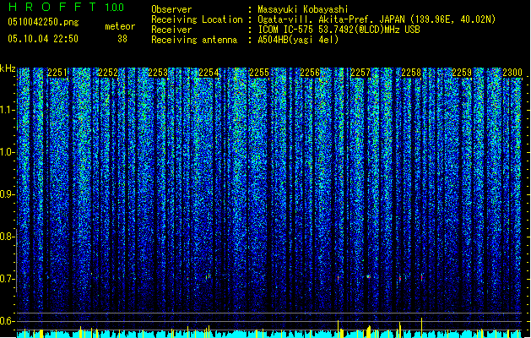Click observer name Masayuki Kobayashi
Viewport: 531px width, 338px height.
303,9
